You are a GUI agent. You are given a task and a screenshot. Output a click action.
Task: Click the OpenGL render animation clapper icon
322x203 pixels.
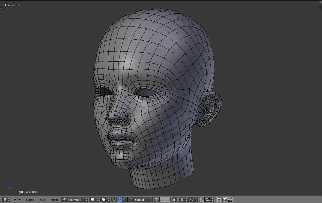(230, 199)
